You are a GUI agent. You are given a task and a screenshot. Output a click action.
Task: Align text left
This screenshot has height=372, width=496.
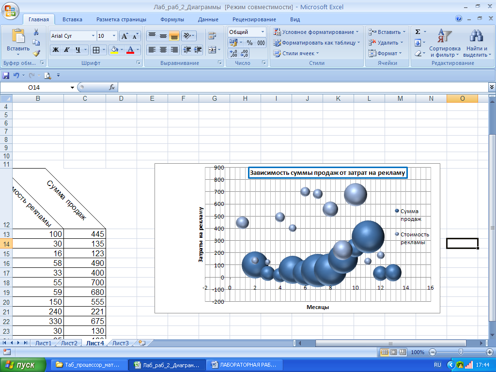pos(152,50)
